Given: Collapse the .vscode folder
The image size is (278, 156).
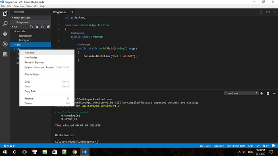Looking at the screenshot, I should [15, 31].
